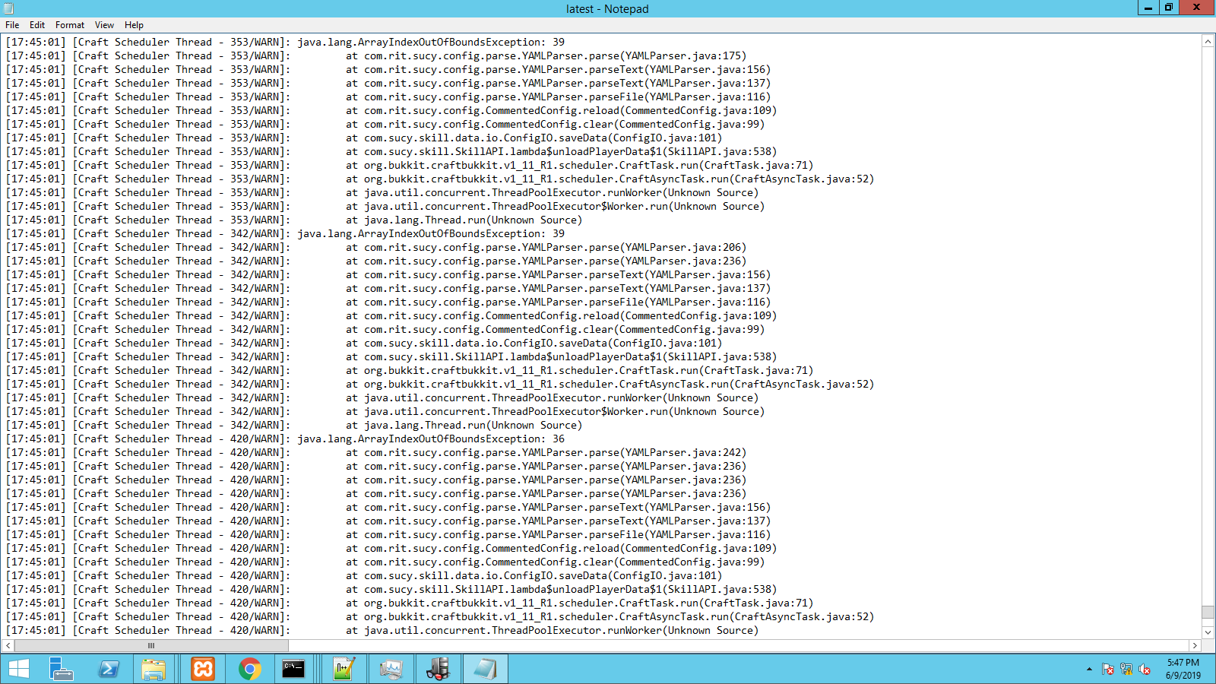Click the vertical scrollbar thumb
Screen dimensions: 1216x684
point(1208,612)
